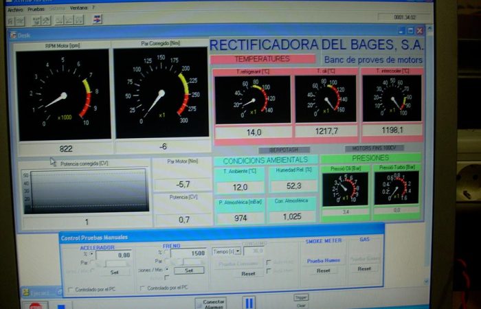Click the Pressió Oli pressure gauge

coord(345,189)
